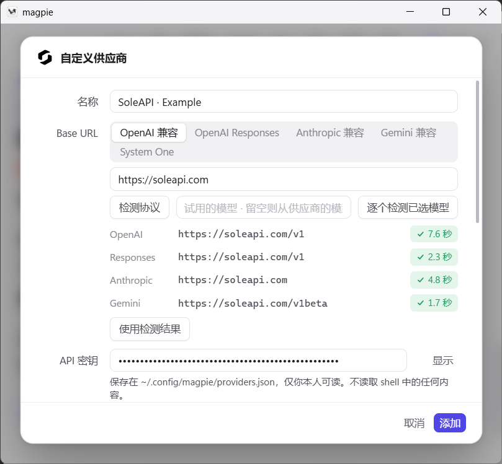
Task: Click 显示 to reveal the API key
Action: 443,361
